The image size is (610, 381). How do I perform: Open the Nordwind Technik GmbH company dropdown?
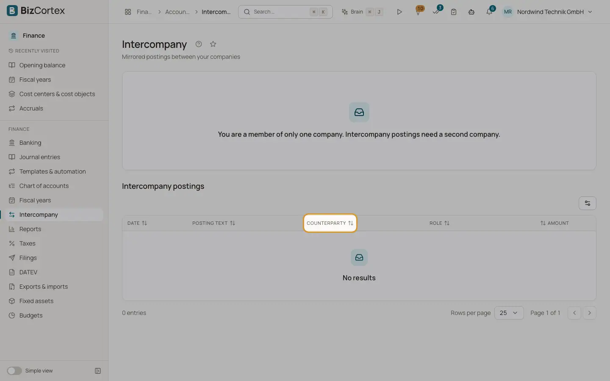coord(555,12)
